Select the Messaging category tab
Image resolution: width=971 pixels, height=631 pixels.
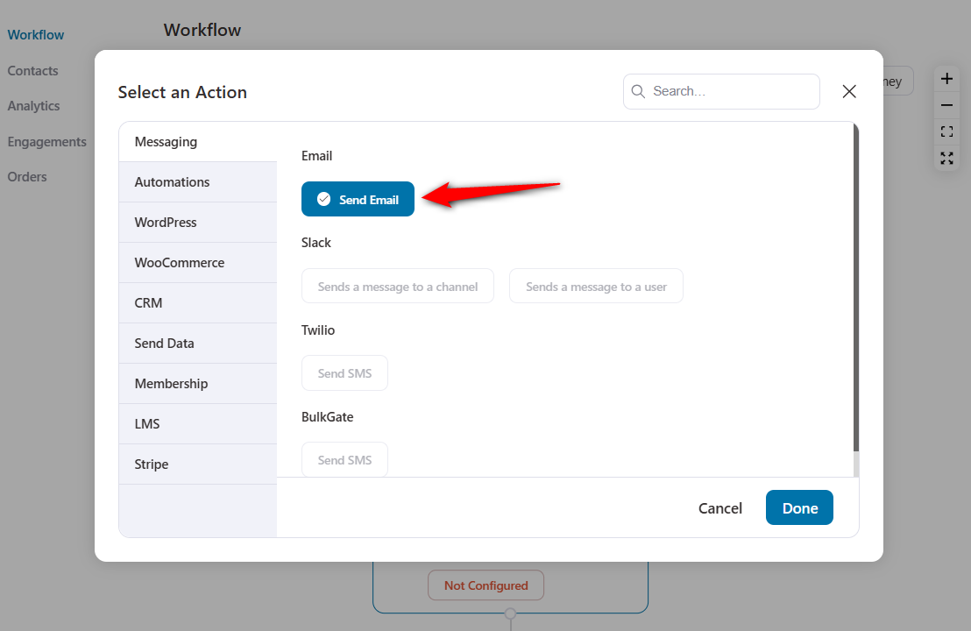(x=197, y=142)
